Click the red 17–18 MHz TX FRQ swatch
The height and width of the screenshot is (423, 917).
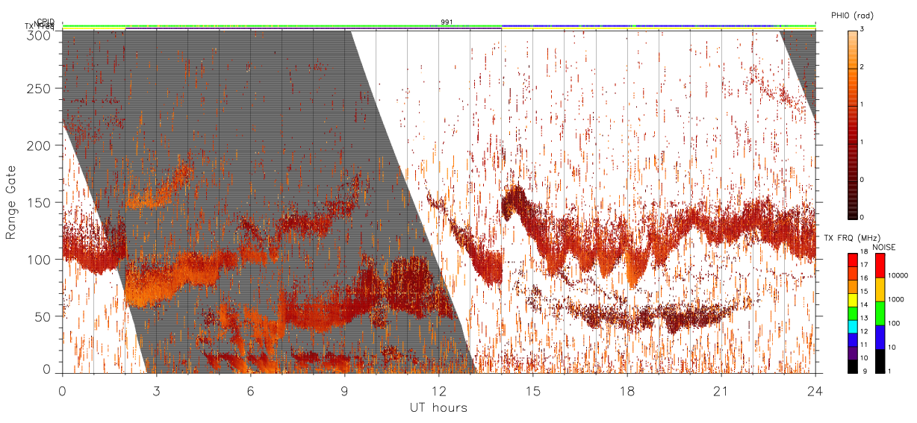point(853,260)
